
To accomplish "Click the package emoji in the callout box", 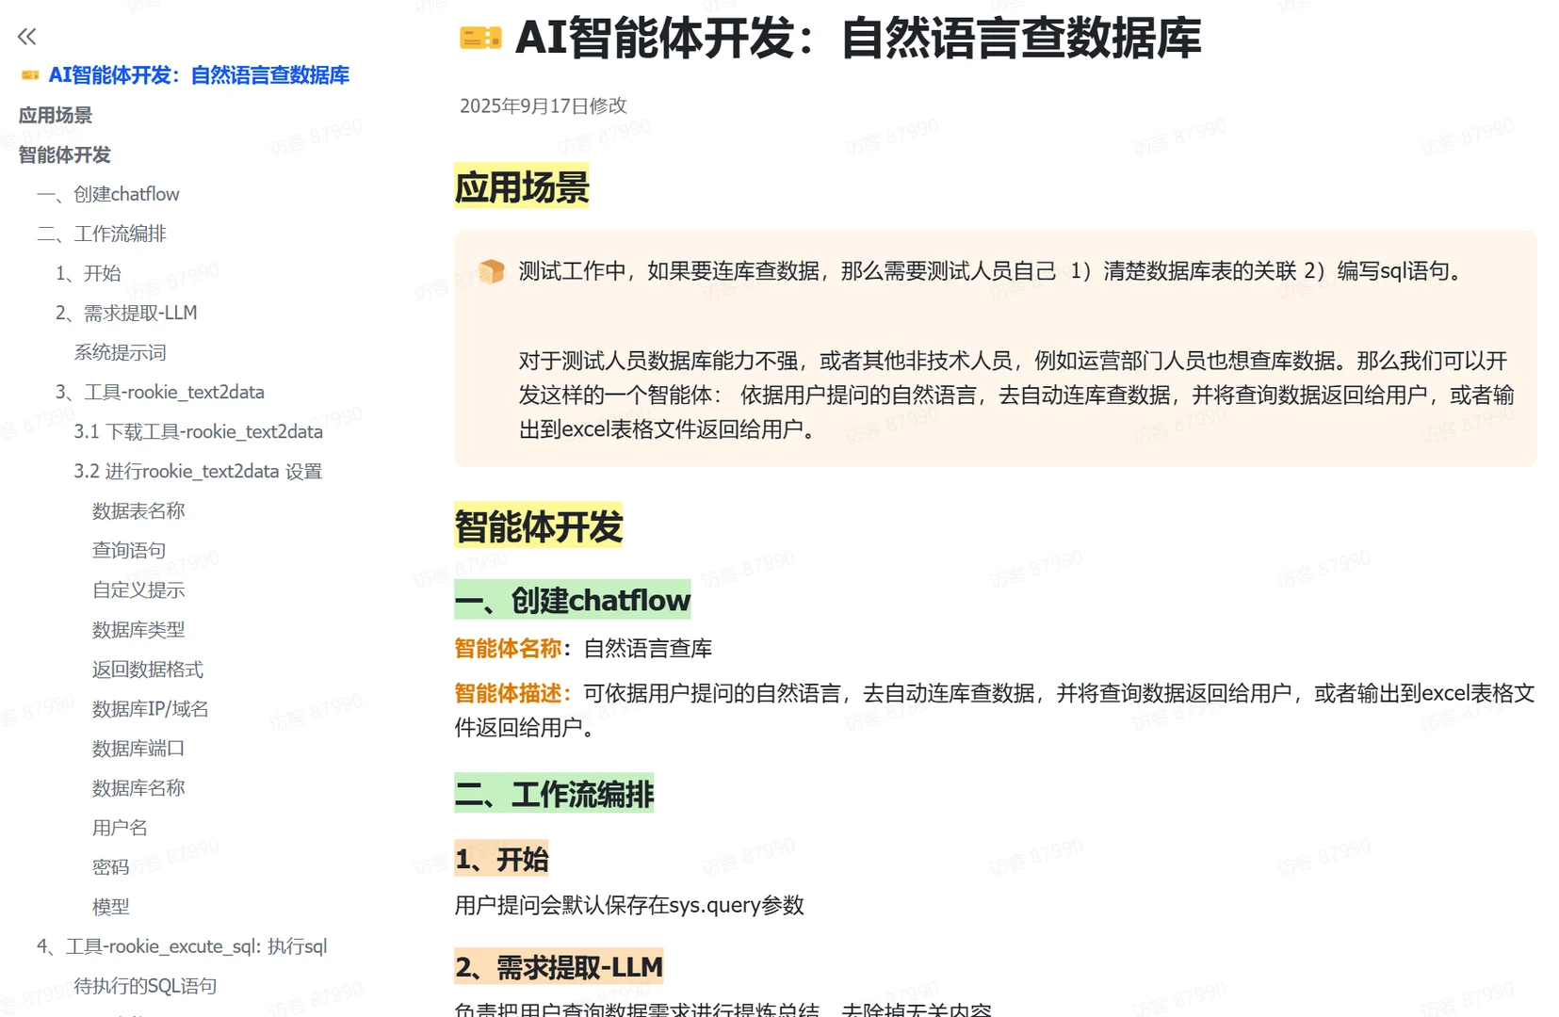I will pos(492,271).
